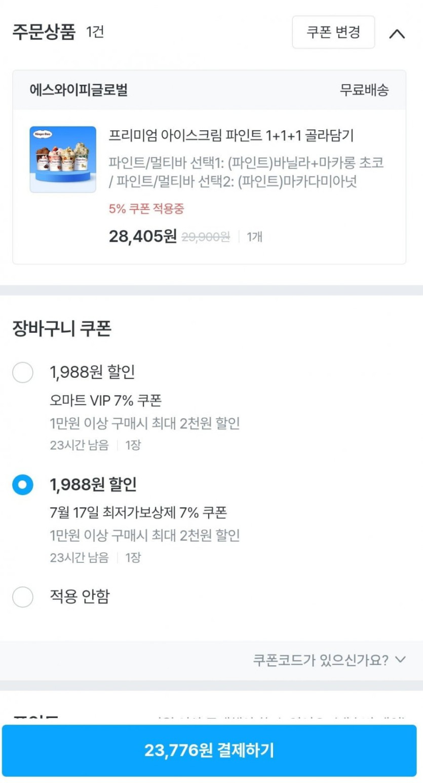
Task: Click the discounted price 28,405원
Action: [142, 236]
